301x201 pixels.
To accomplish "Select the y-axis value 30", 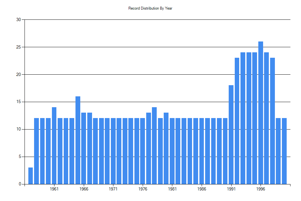I will (18, 19).
